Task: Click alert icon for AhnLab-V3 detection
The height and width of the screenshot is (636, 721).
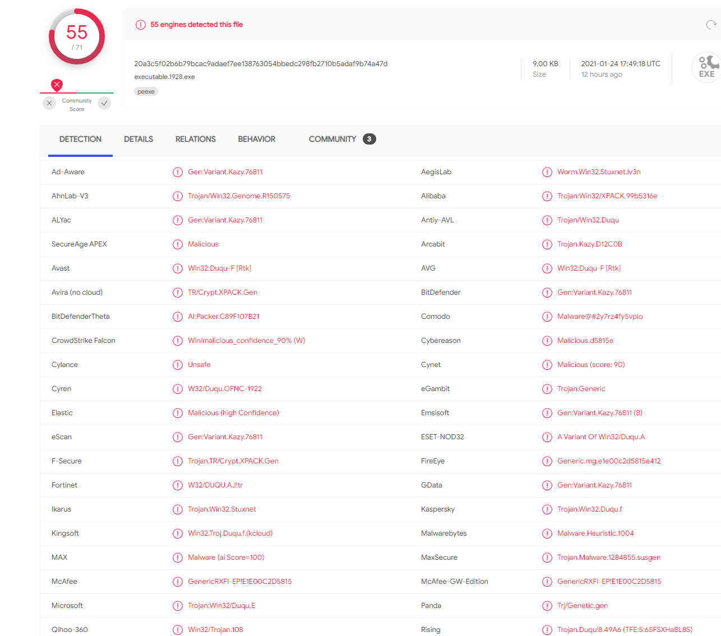Action: pyautogui.click(x=178, y=196)
